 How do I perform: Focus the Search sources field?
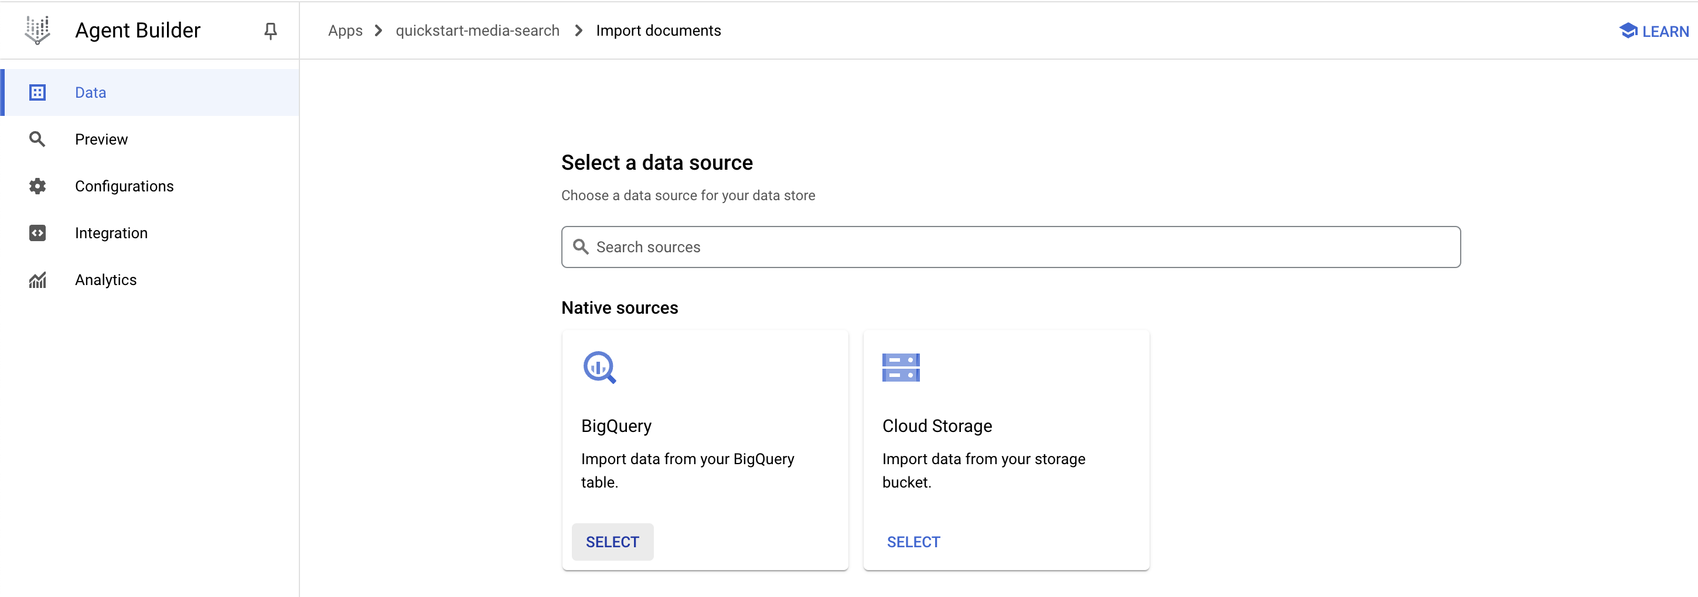click(x=1011, y=247)
